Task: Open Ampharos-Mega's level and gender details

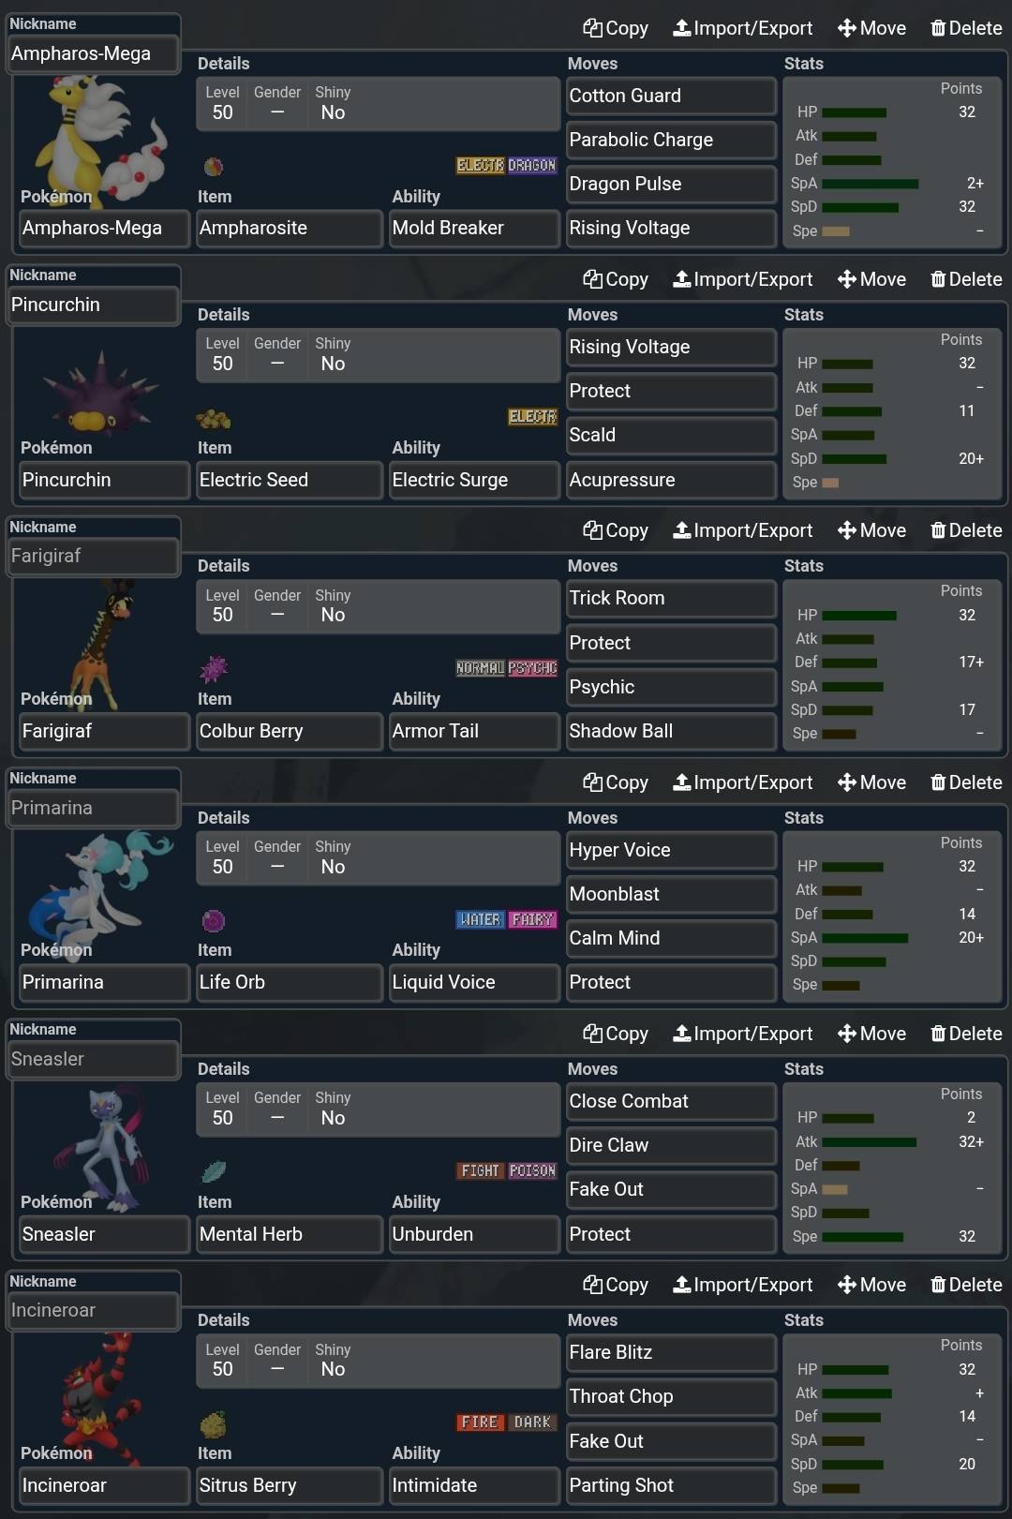Action: click(x=378, y=103)
